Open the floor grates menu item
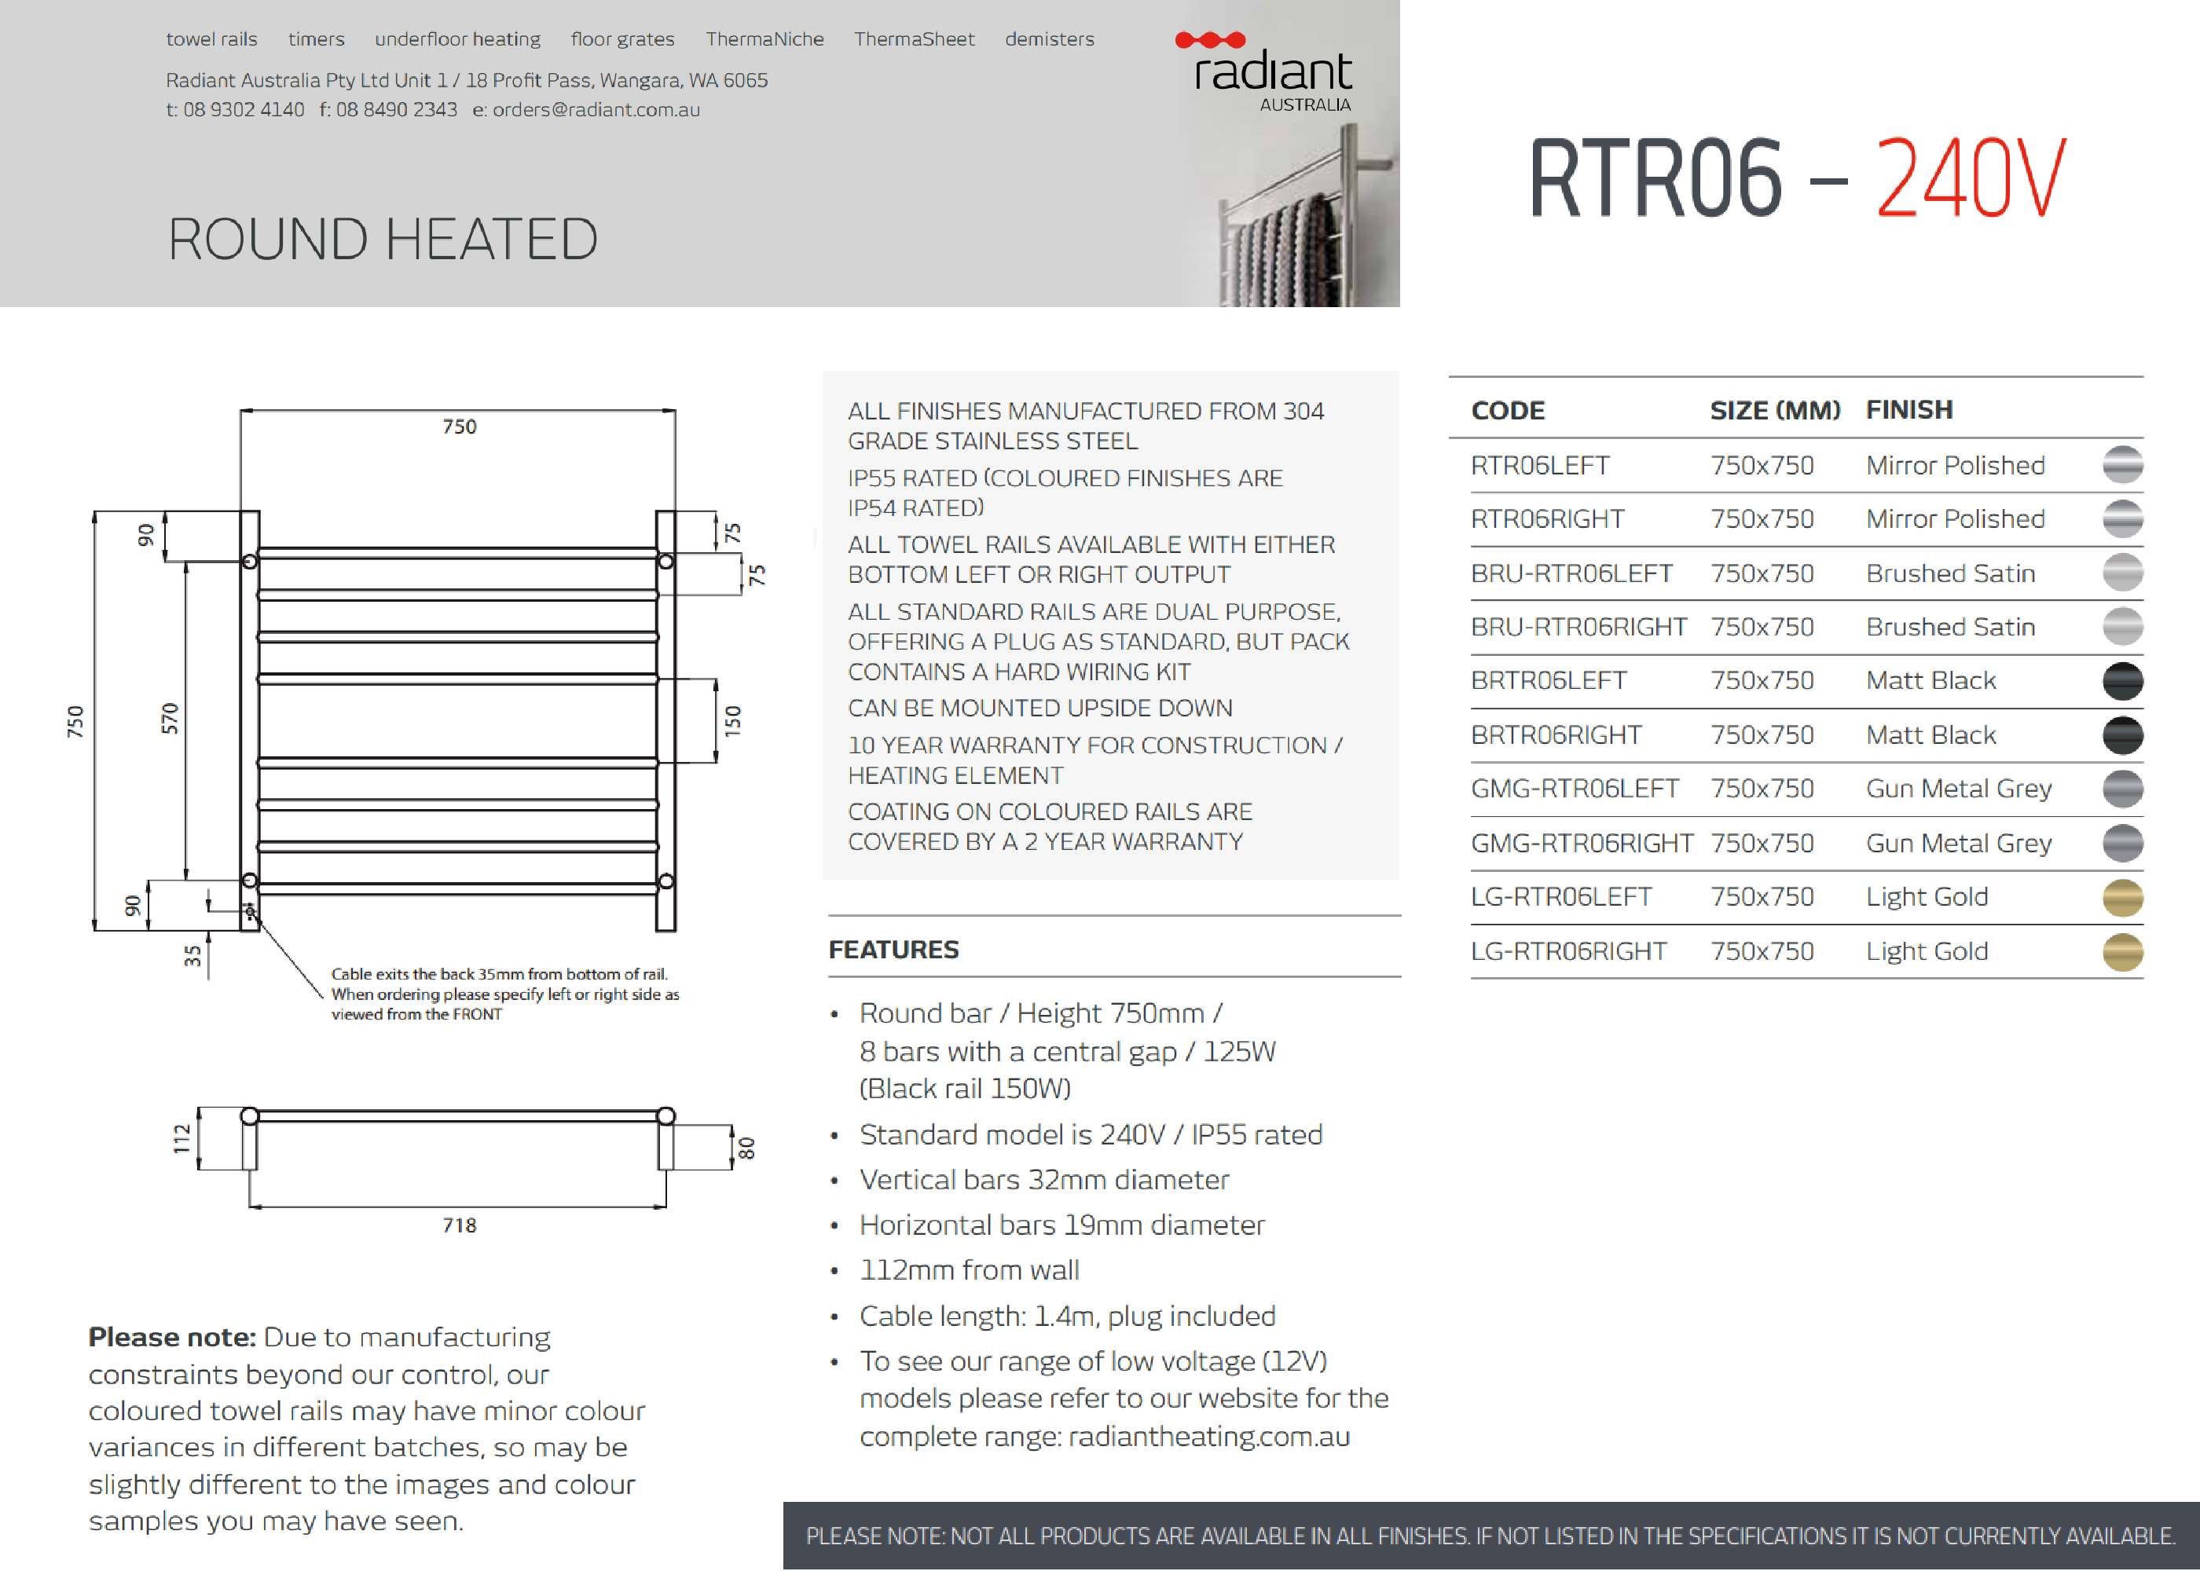This screenshot has height=1571, width=2200. (622, 39)
